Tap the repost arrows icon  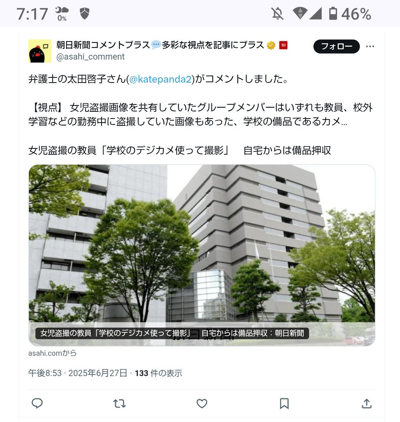coord(119,403)
